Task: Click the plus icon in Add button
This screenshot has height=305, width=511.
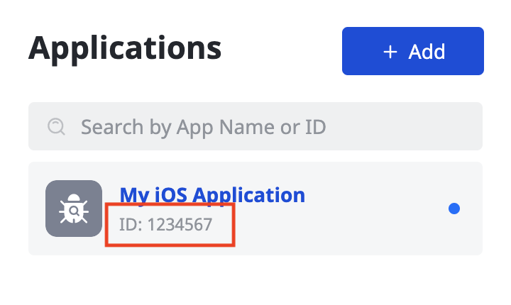Action: click(390, 52)
